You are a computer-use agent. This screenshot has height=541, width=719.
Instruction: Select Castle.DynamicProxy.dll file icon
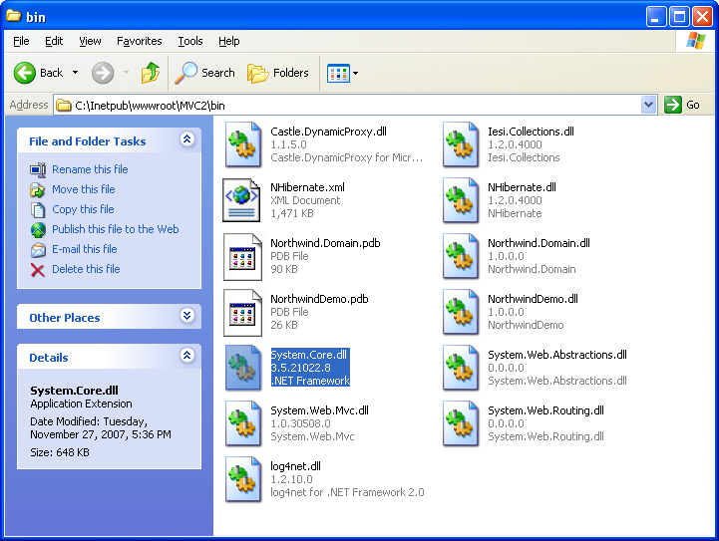[x=243, y=144]
